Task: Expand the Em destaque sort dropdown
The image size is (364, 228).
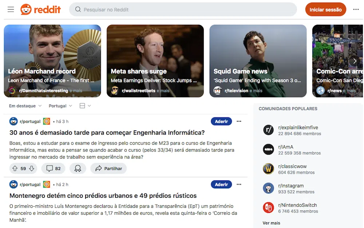Action: coord(25,106)
